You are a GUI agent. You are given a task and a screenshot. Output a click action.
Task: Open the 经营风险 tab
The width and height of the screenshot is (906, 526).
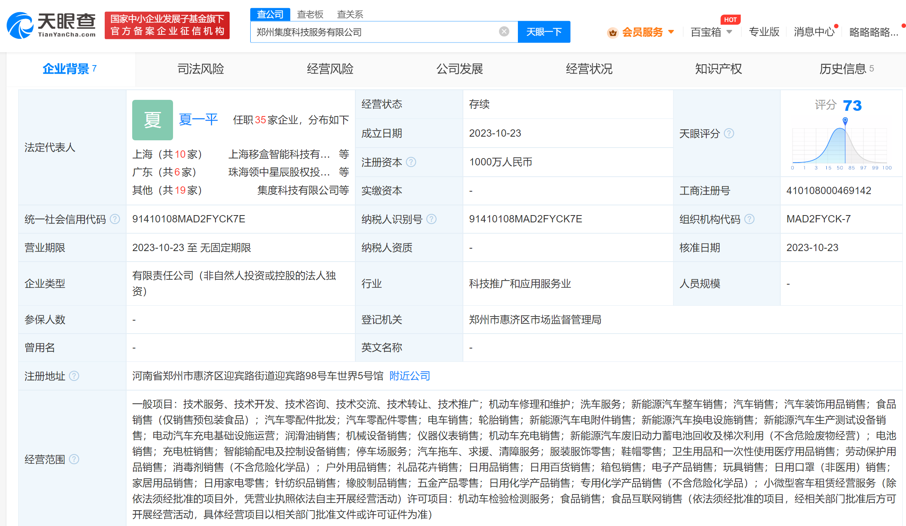pos(330,69)
